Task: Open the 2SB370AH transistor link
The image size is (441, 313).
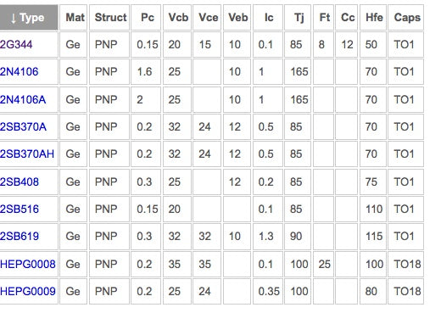Action: coord(27,154)
